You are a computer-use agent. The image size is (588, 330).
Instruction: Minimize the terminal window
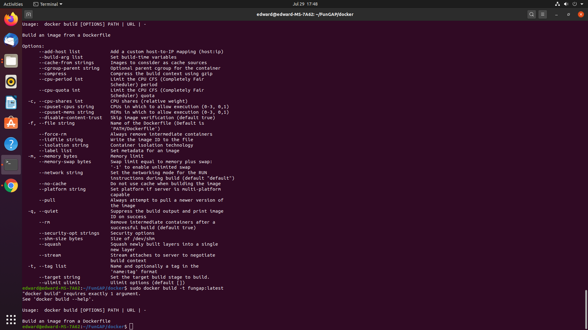click(556, 14)
